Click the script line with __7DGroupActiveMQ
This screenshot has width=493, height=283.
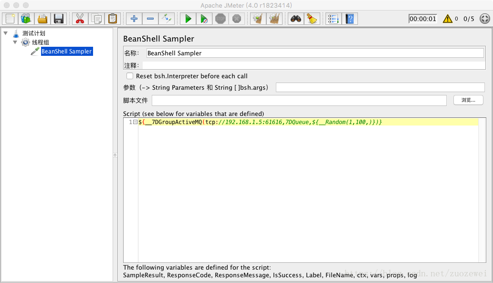[260, 122]
